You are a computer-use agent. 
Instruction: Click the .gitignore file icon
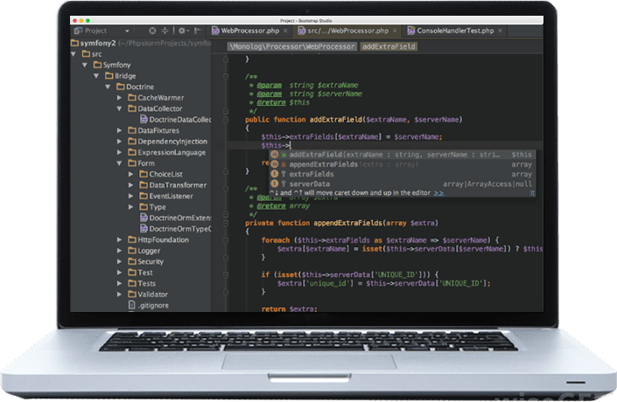click(132, 306)
